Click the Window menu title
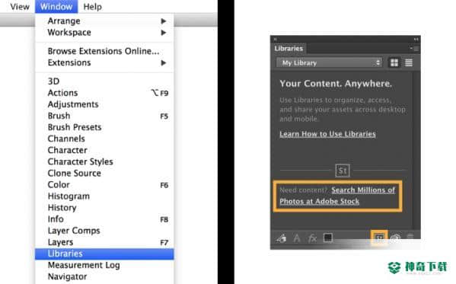The width and height of the screenshot is (456, 284). click(x=56, y=6)
